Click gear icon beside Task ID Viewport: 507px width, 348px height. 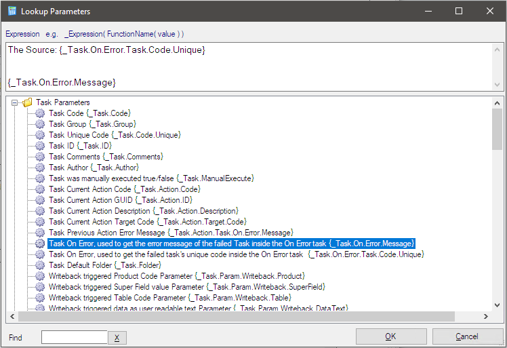(x=40, y=146)
